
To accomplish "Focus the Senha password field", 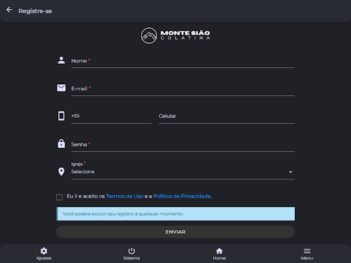I will coord(183,145).
